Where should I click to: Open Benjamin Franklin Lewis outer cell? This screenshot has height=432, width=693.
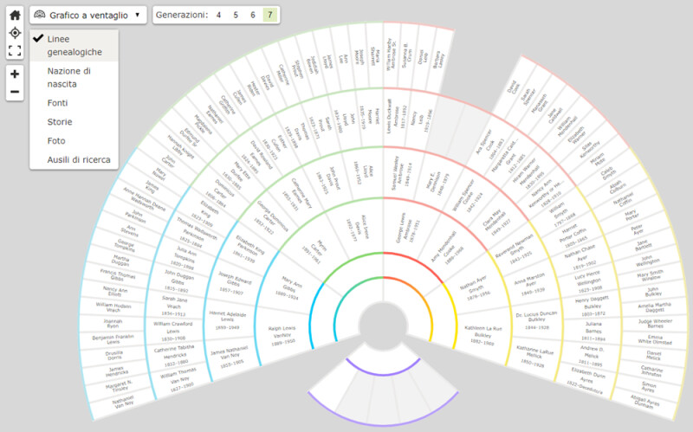point(113,339)
